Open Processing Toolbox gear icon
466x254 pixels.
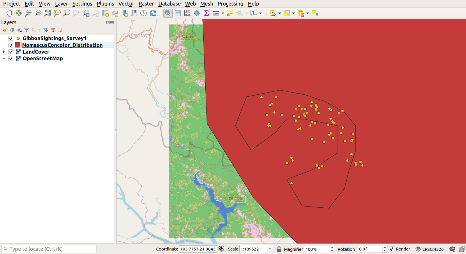(197, 13)
